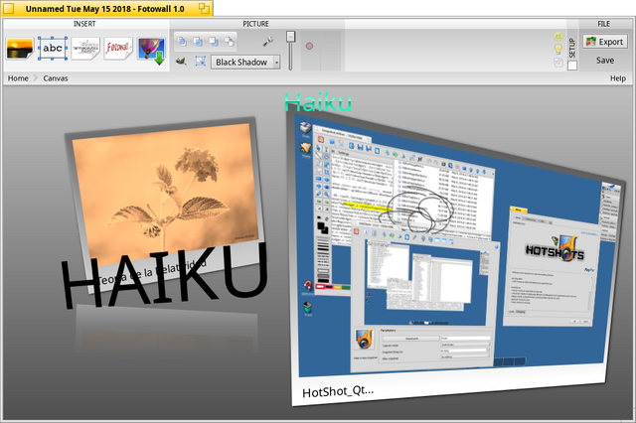Click the INSERT section header

(x=84, y=24)
